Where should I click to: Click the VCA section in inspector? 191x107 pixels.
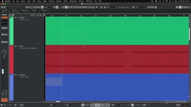click(x=4, y=42)
